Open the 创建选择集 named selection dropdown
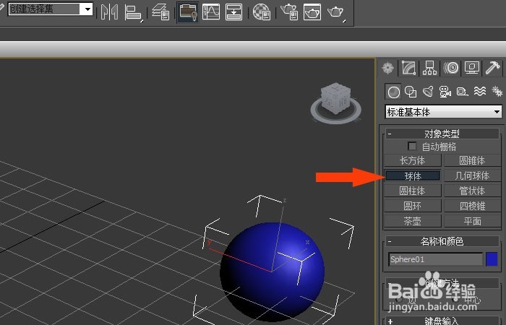The height and width of the screenshot is (325, 506). 51,9
